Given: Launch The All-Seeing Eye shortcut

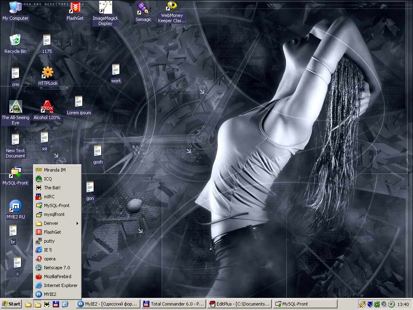Looking at the screenshot, I should click(x=15, y=107).
